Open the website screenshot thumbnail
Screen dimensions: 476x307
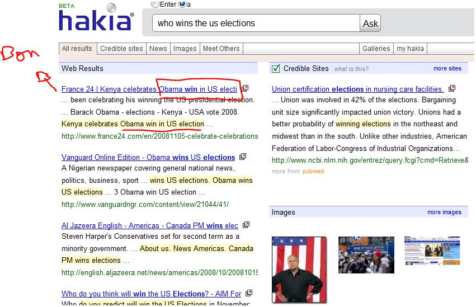[432, 251]
